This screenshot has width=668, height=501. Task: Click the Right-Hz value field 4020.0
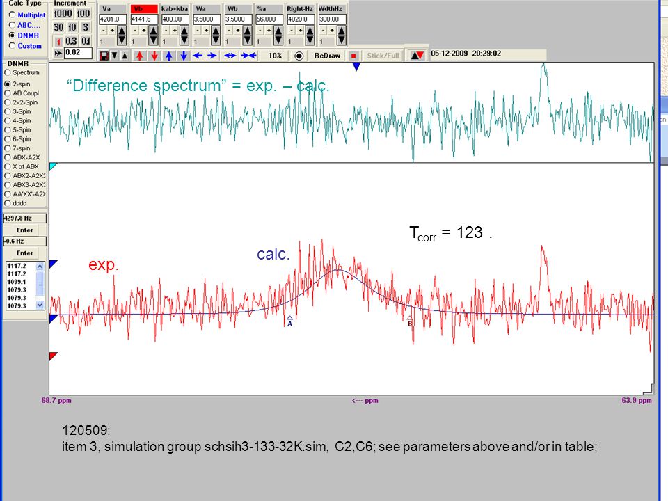tap(301, 19)
